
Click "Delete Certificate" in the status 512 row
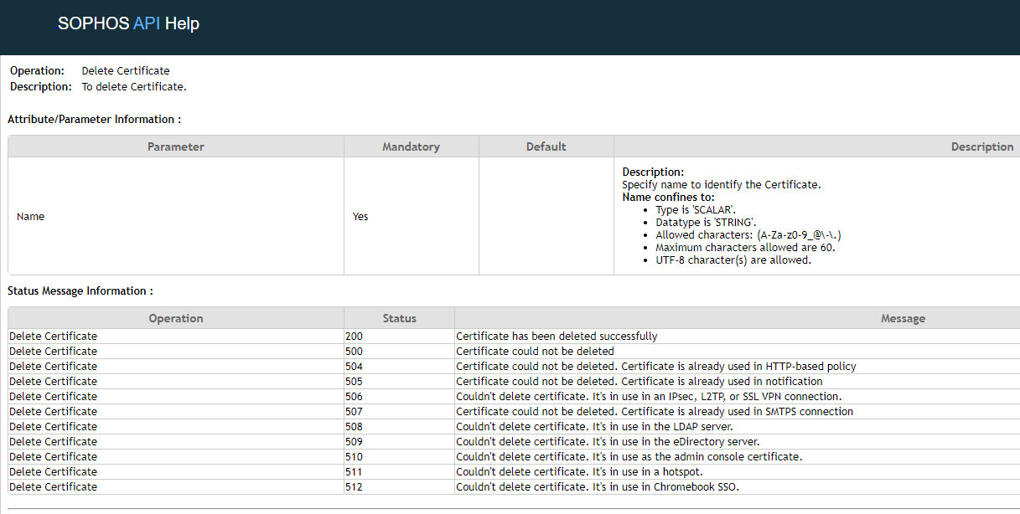[x=53, y=487]
